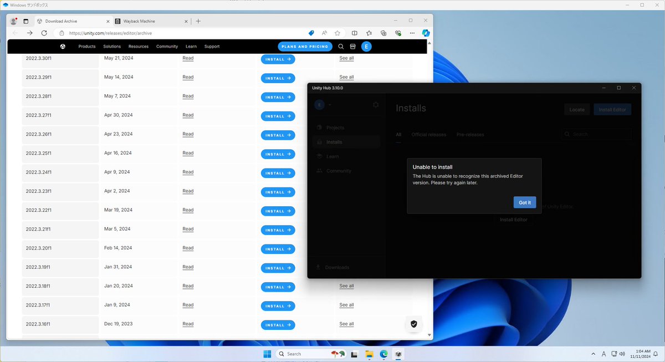The height and width of the screenshot is (362, 665).
Task: Click the Unity logo in site header
Action: pos(63,47)
